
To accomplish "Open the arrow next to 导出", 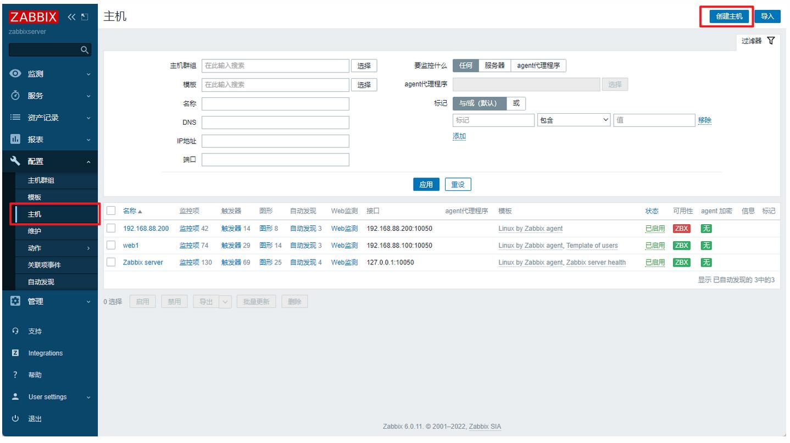I will 225,301.
